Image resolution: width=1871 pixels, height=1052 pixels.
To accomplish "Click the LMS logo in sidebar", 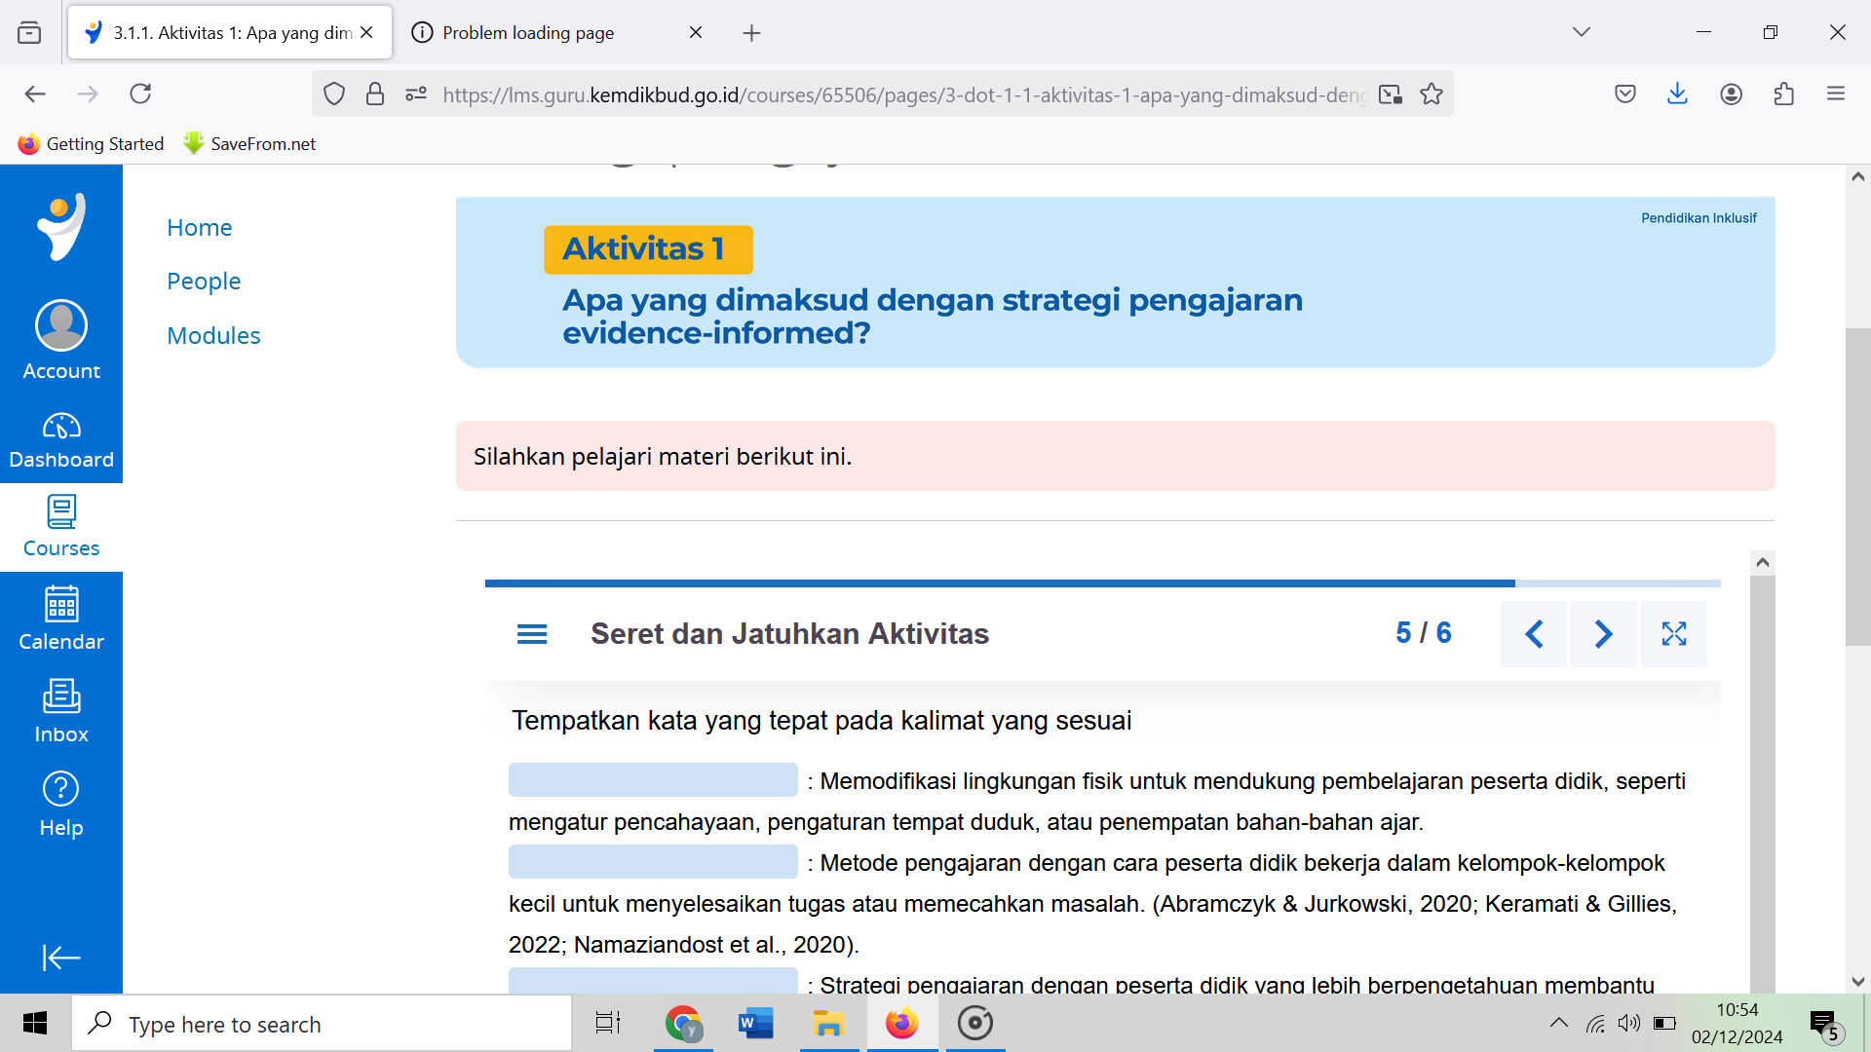I will 61,226.
